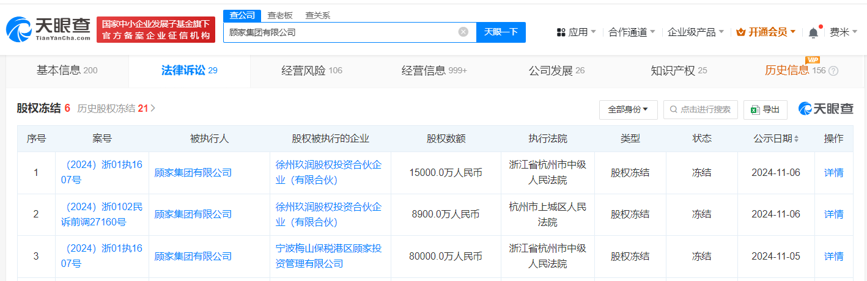Viewport: 867px width, 281px height.
Task: Click the 天眼一下 search button
Action: 501,32
